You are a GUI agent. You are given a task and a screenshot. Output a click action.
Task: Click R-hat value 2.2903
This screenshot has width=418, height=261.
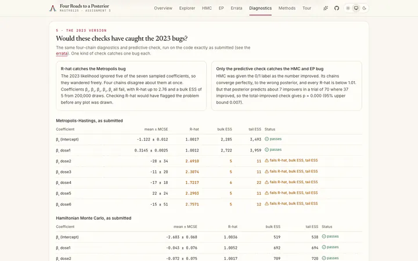[x=192, y=194]
